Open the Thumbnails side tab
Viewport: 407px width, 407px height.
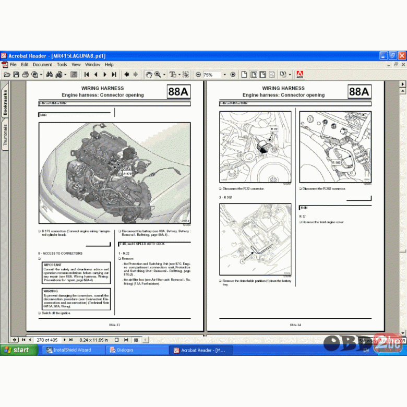pyautogui.click(x=5, y=135)
